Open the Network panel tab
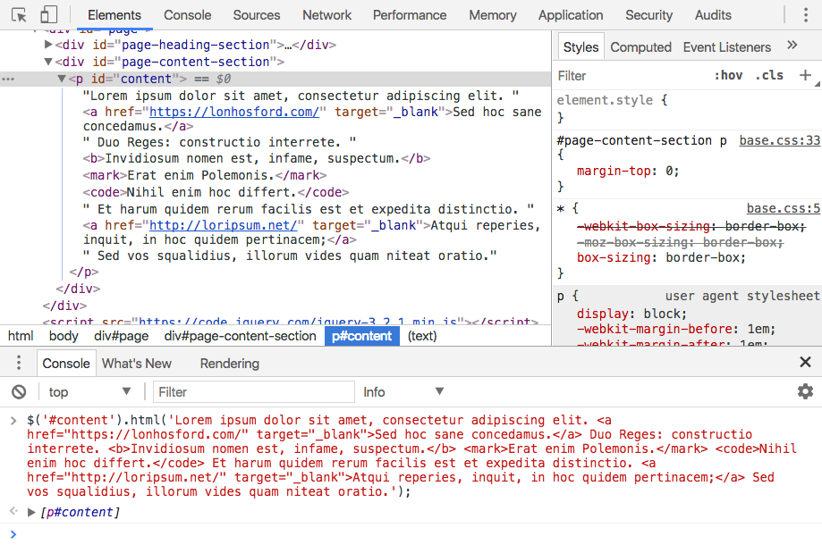The image size is (822, 545). click(x=326, y=15)
